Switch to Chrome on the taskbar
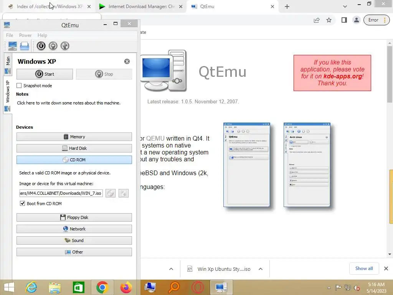This screenshot has width=393, height=295. point(102,287)
